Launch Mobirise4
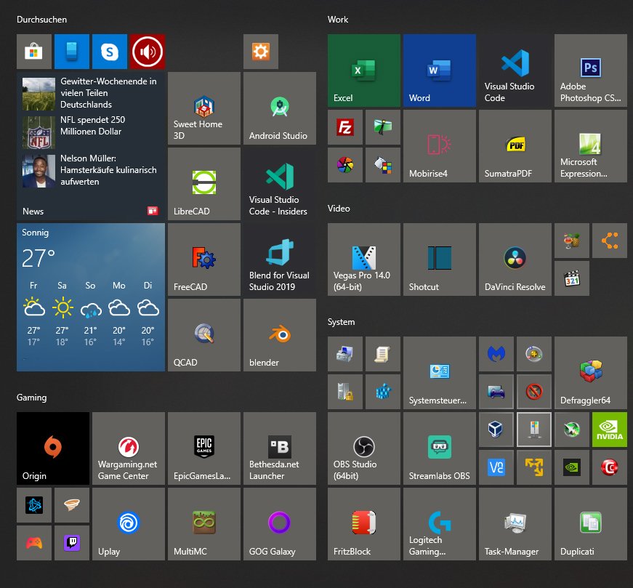 pos(439,146)
